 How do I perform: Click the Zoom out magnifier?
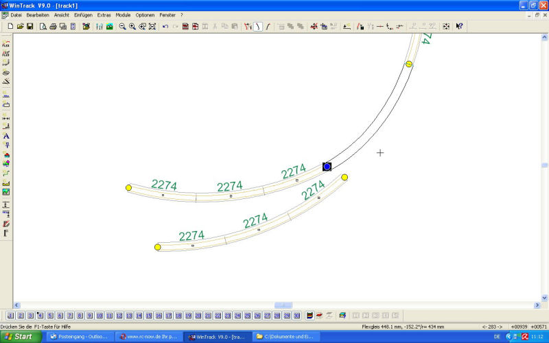tap(122, 26)
